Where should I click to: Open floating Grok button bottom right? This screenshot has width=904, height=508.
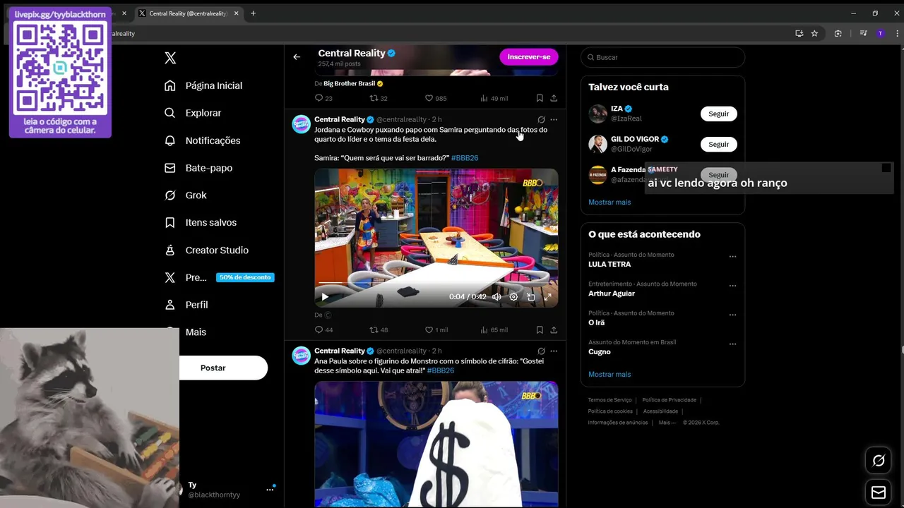coord(879,461)
